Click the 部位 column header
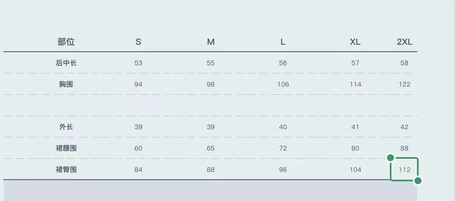456x201 pixels. pyautogui.click(x=66, y=42)
